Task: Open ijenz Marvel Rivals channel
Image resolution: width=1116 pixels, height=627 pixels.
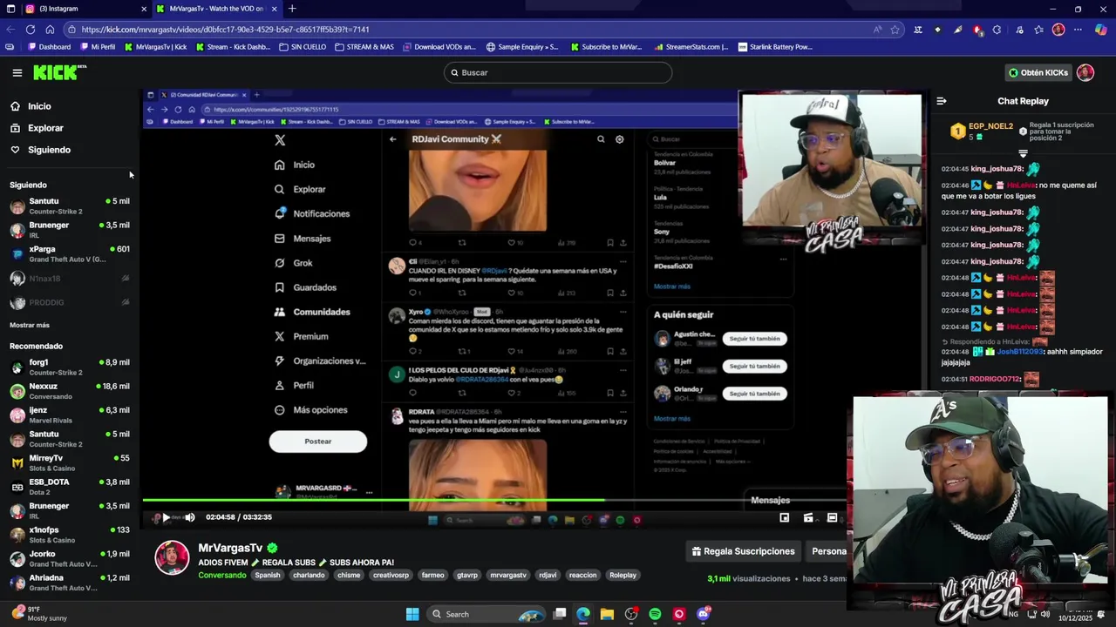Action: tap(70, 415)
